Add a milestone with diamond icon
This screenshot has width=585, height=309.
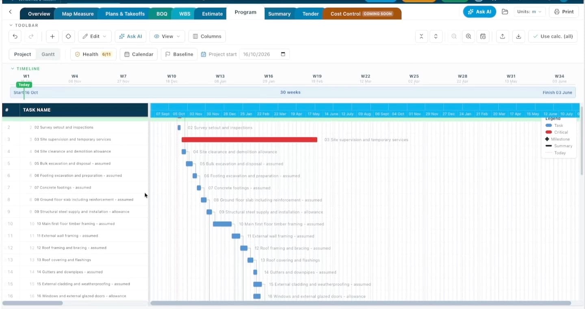[68, 36]
